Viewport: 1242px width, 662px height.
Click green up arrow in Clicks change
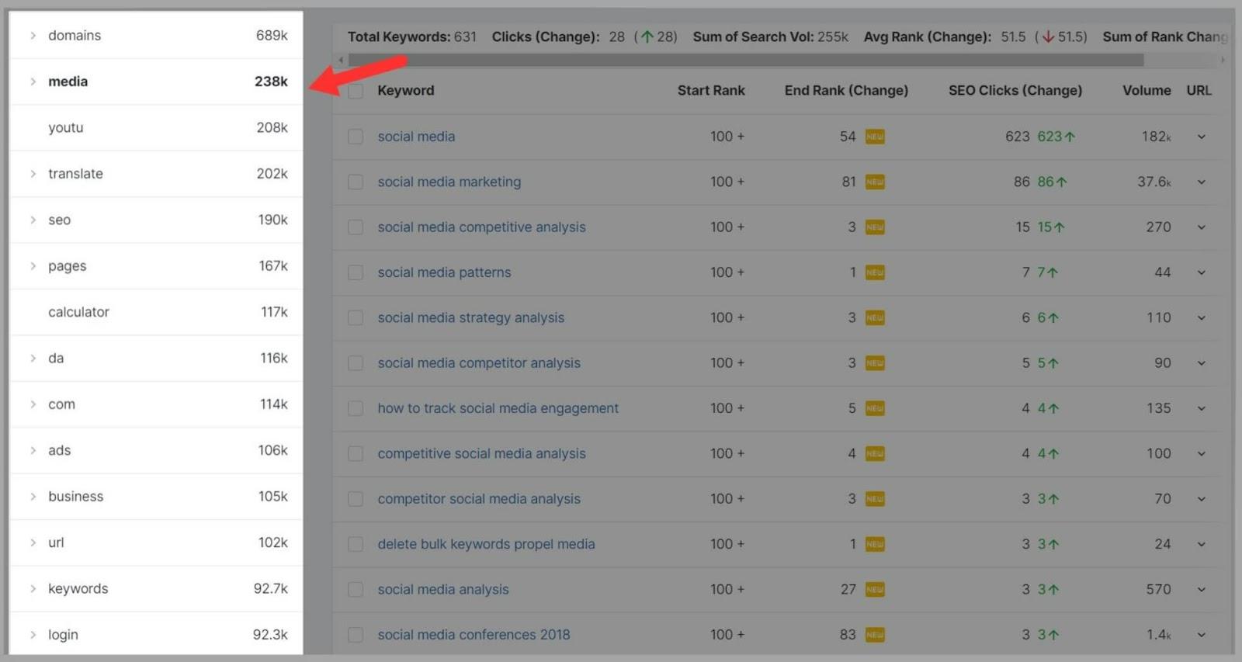(647, 36)
